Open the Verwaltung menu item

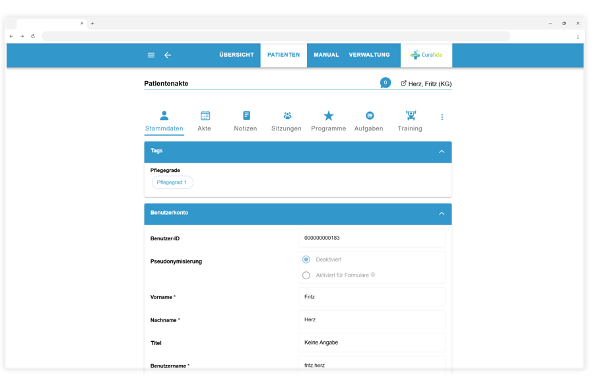point(369,55)
